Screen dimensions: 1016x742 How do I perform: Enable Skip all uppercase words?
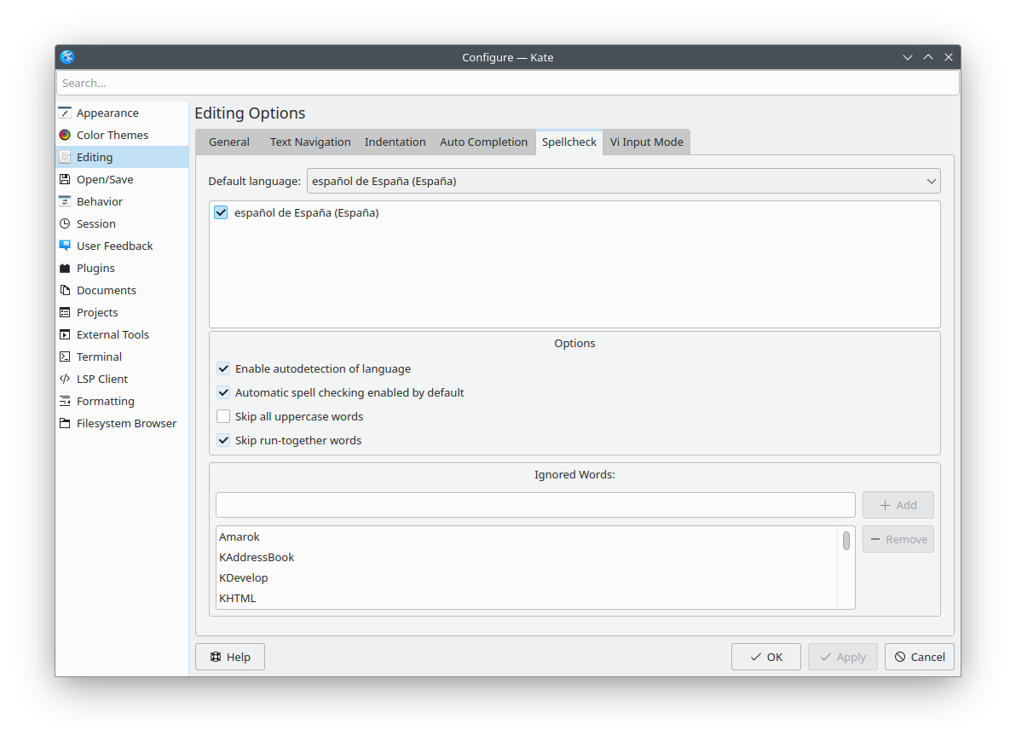pos(223,416)
